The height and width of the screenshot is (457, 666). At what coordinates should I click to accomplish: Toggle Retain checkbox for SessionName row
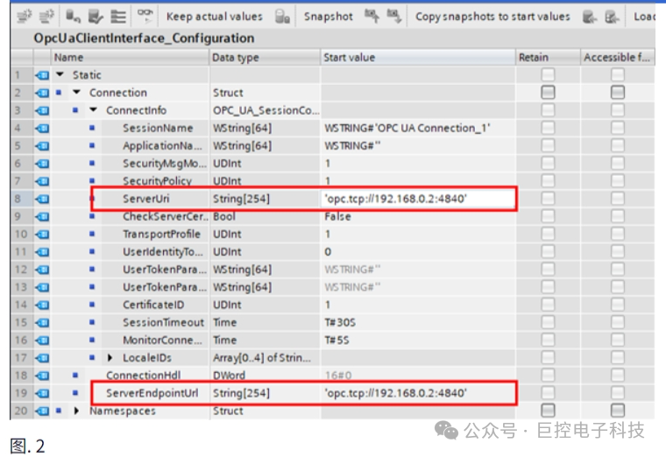click(x=548, y=128)
